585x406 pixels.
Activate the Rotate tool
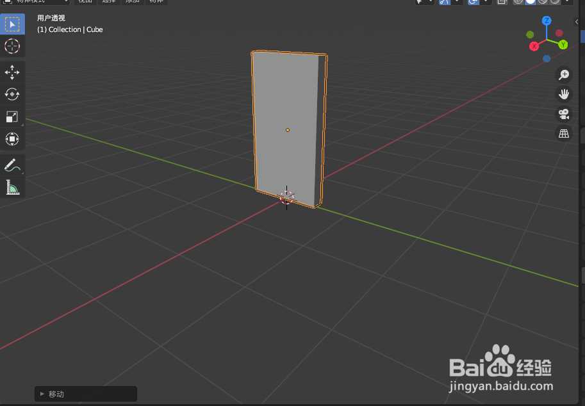(12, 94)
